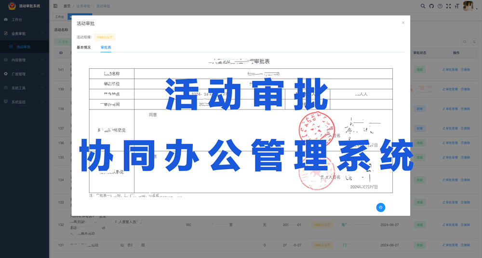Click 审批受理 in the first row
The image size is (482, 258).
450,70
